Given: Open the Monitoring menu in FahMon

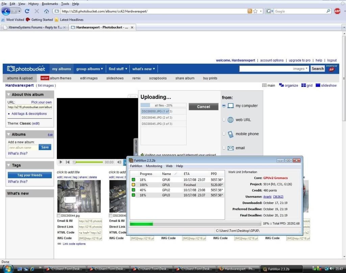Looking at the screenshot, I should click(x=154, y=166).
